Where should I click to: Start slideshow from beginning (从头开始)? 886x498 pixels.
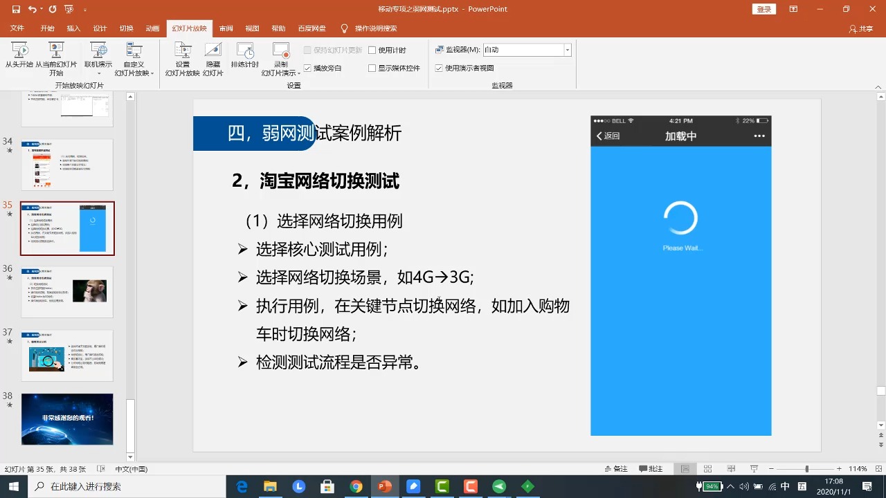tap(19, 55)
